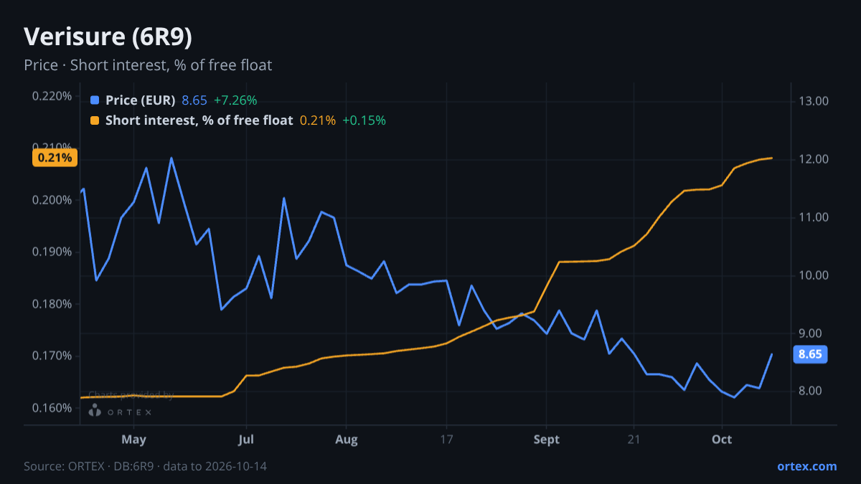Click the May x-axis label
This screenshot has height=484, width=861.
pyautogui.click(x=134, y=440)
